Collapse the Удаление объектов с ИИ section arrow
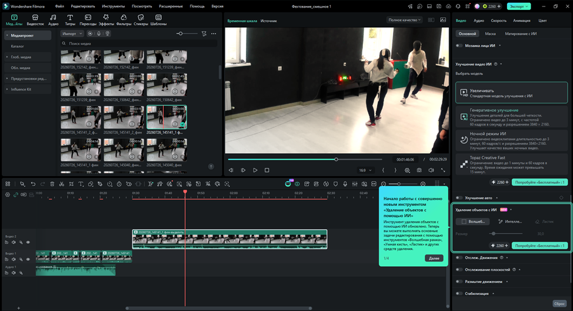This screenshot has width=573, height=311. [511, 210]
